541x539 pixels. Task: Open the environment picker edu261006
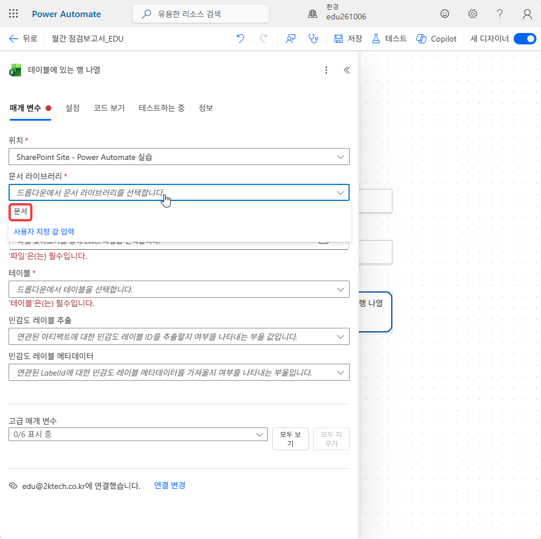click(x=338, y=13)
